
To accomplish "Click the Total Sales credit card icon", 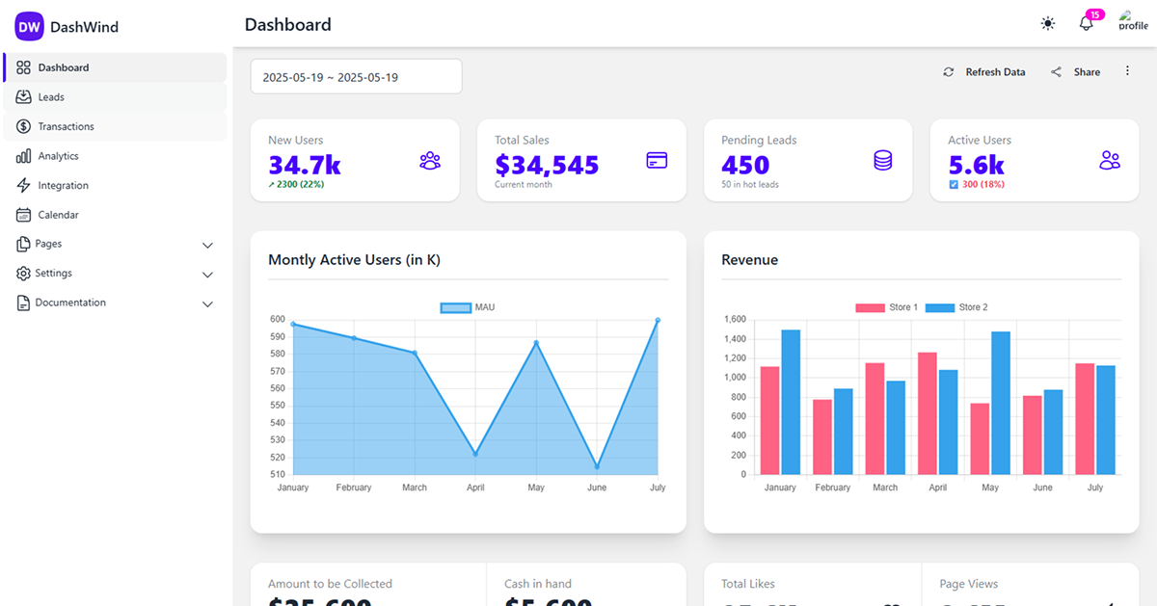I will point(657,161).
